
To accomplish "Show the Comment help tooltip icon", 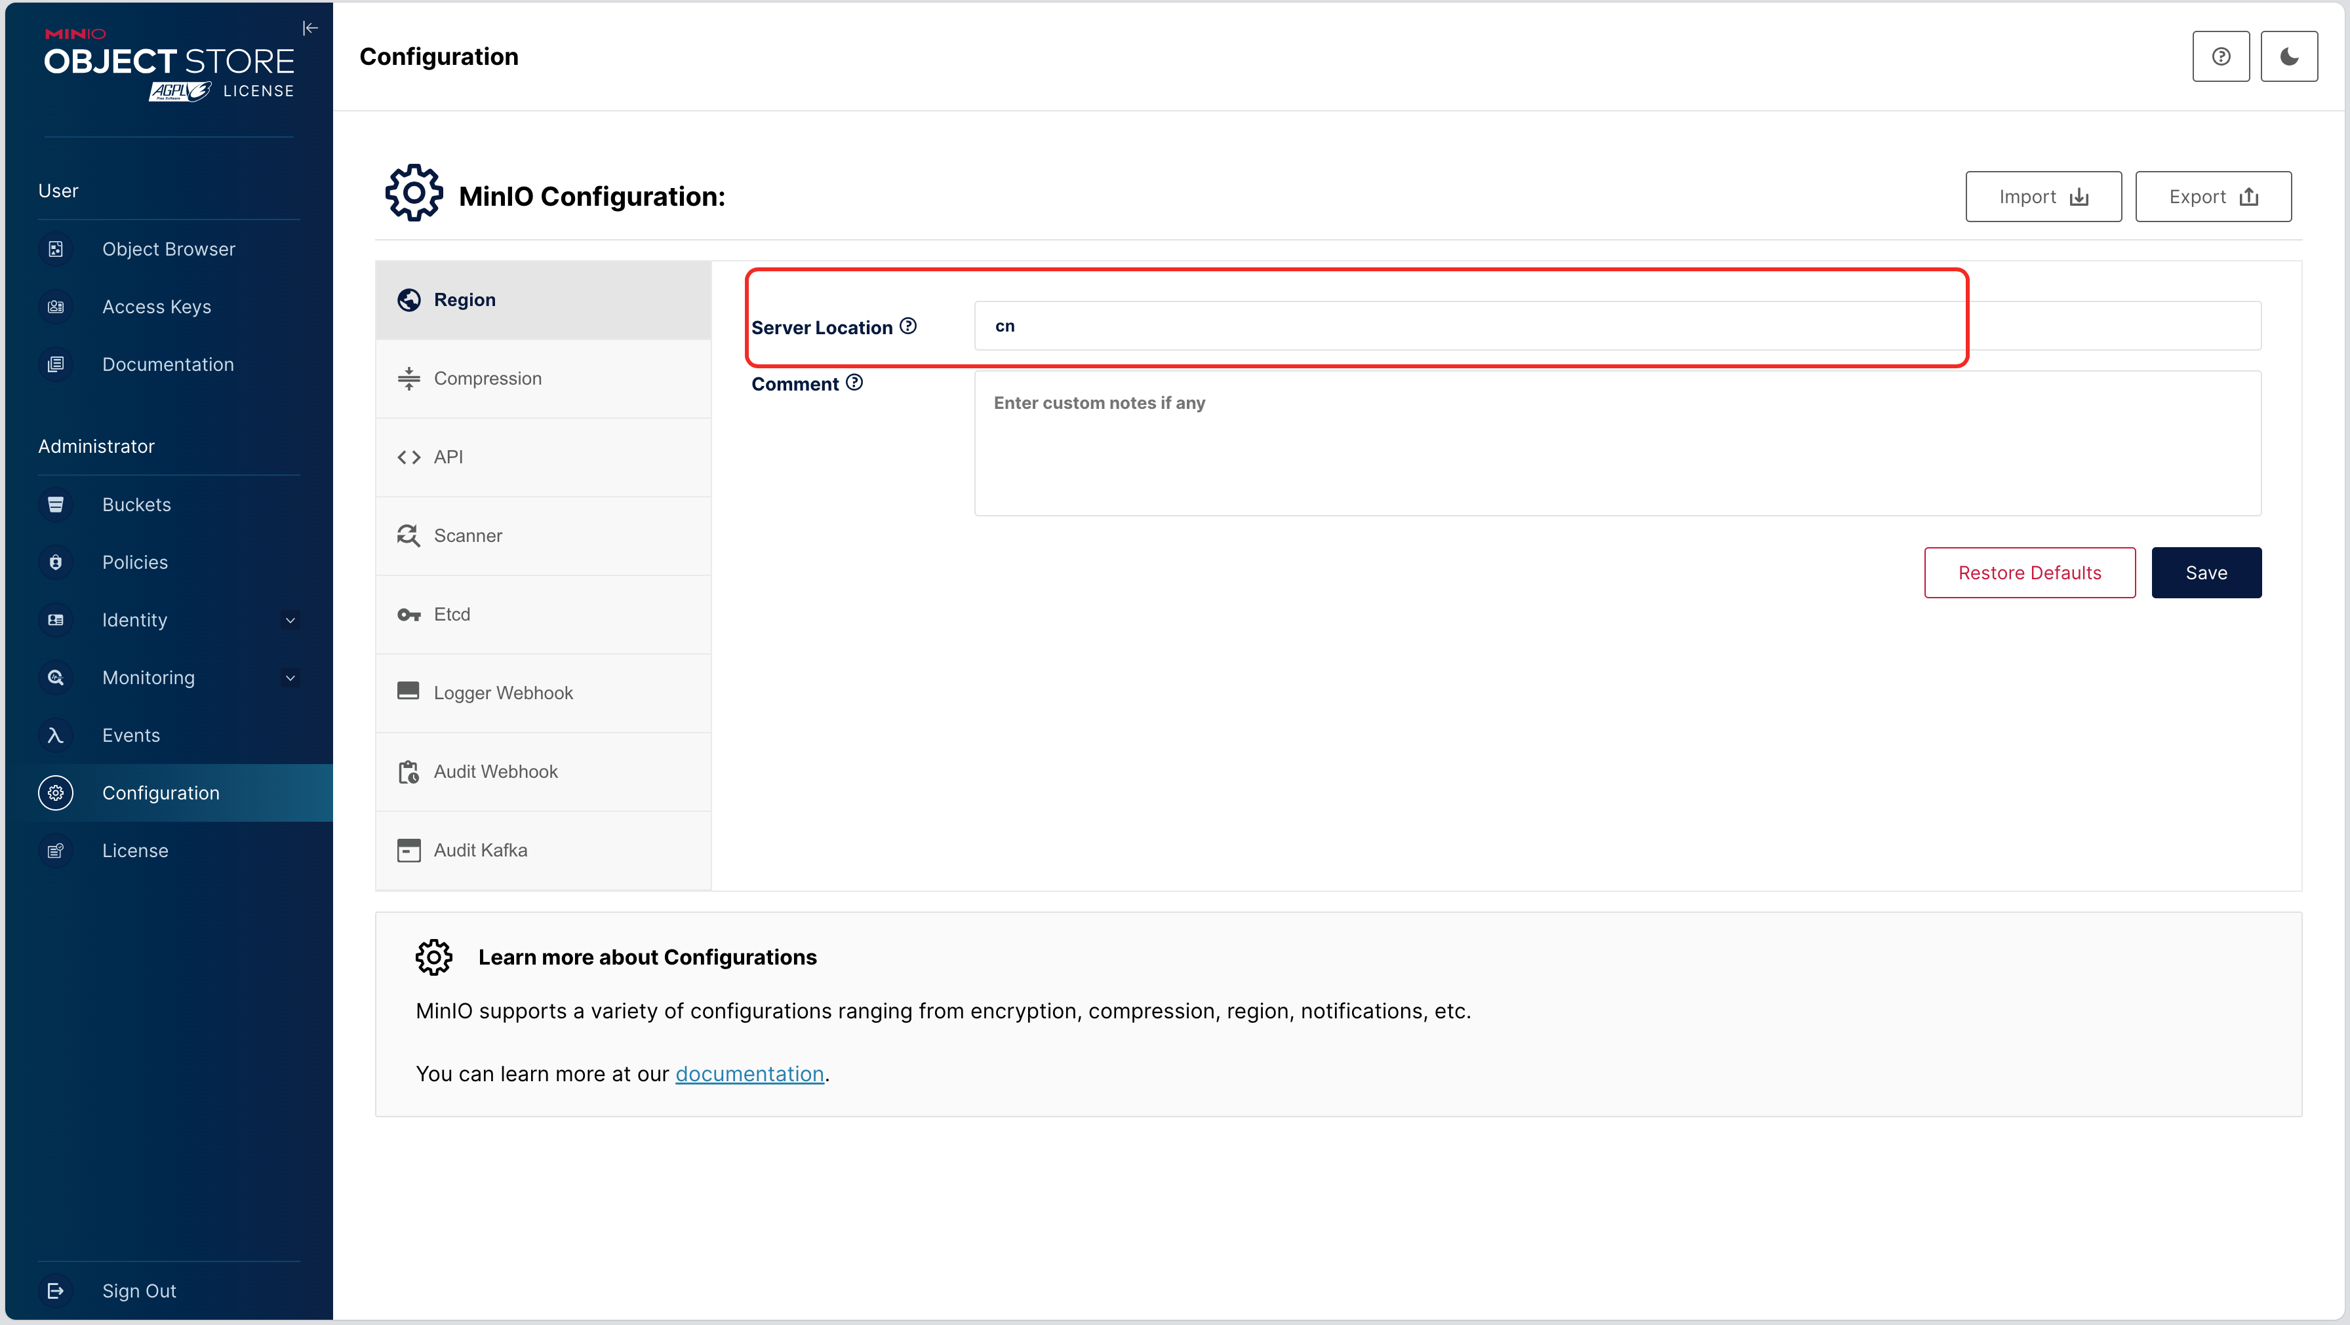I will click(x=854, y=382).
